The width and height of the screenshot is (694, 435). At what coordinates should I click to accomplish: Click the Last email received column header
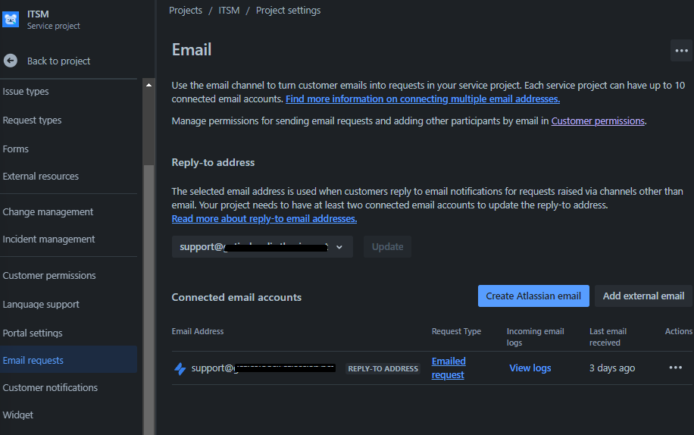point(608,336)
